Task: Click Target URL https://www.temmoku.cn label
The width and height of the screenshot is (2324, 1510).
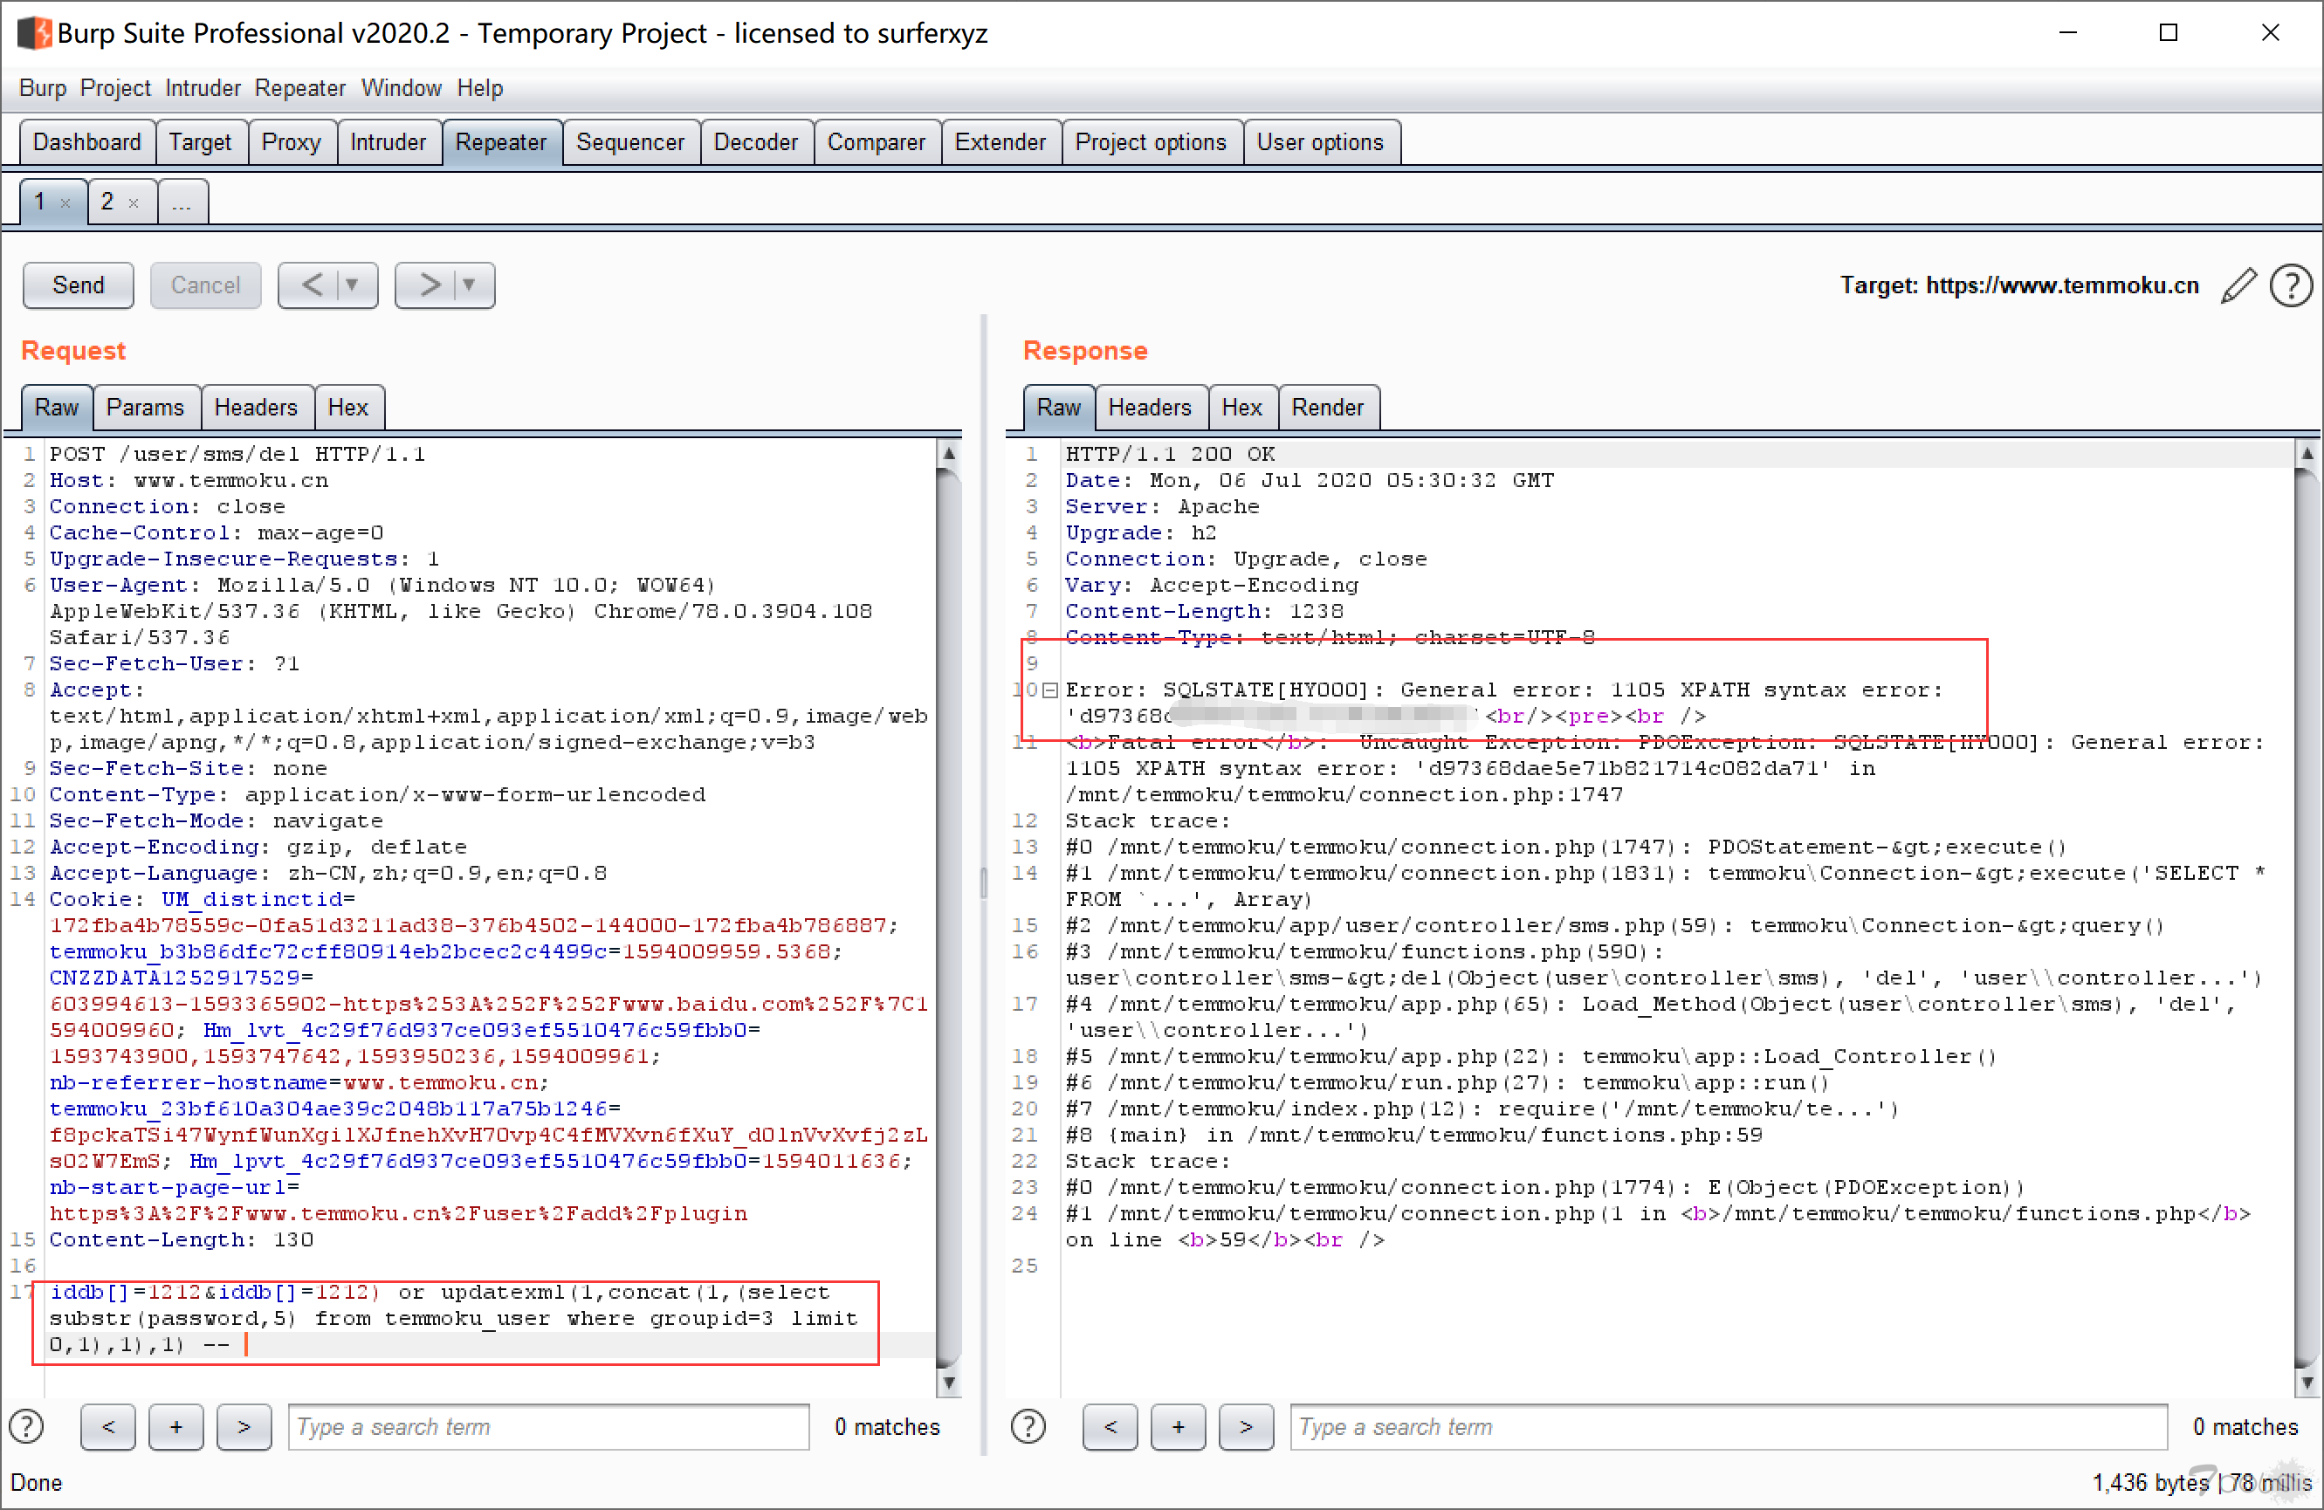Action: [x=2019, y=285]
